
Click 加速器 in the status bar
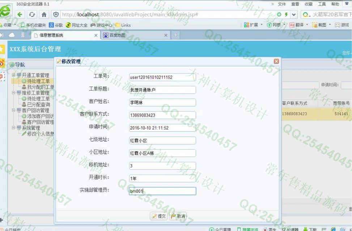pyautogui.click(x=290, y=229)
